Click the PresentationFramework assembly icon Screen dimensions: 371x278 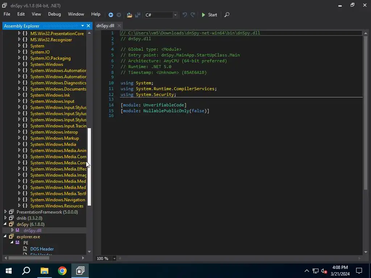point(11,212)
